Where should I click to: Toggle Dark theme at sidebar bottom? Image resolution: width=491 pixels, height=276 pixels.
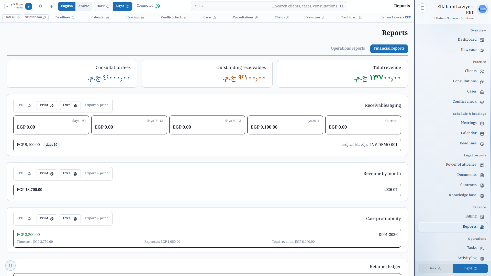[x=435, y=268]
